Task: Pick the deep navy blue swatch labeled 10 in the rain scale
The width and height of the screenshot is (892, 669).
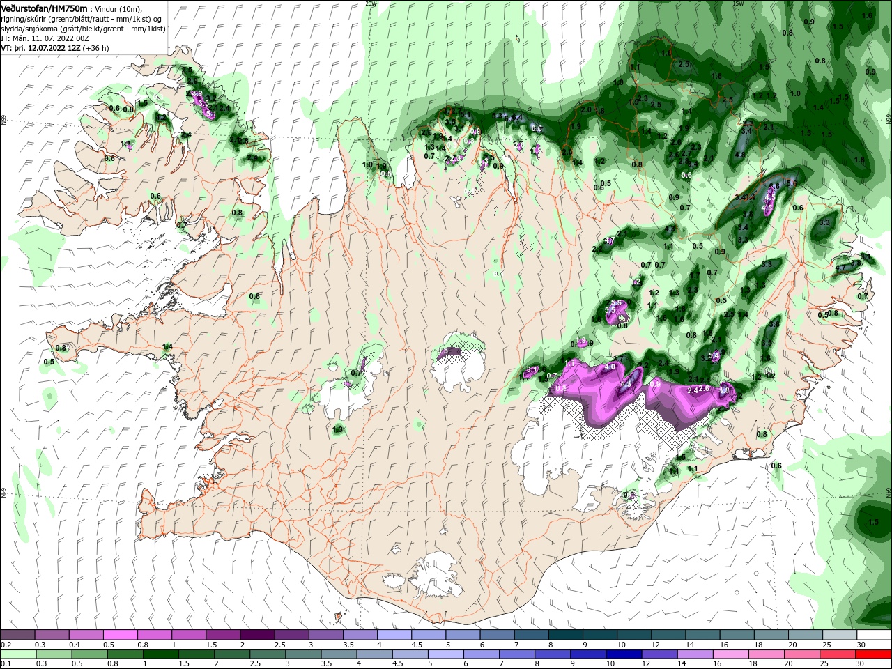Action: pyautogui.click(x=623, y=654)
